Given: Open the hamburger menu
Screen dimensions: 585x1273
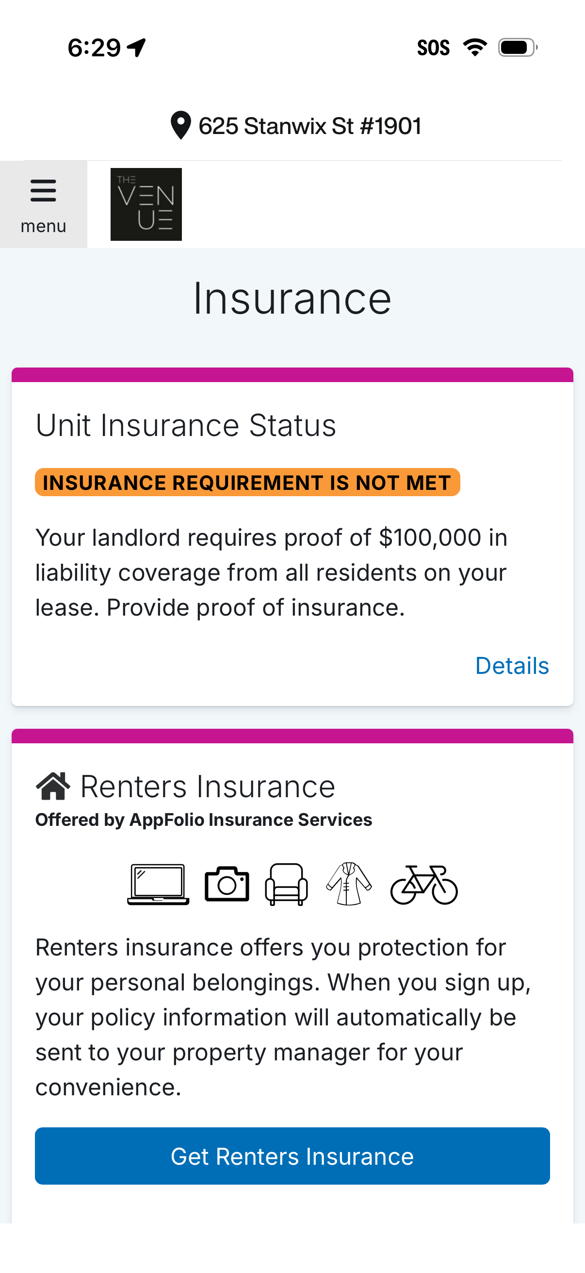Looking at the screenshot, I should pyautogui.click(x=44, y=204).
